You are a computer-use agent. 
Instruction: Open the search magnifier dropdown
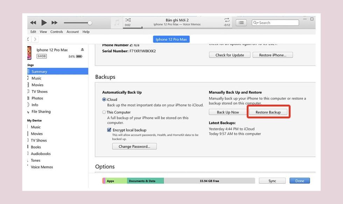pos(256,22)
